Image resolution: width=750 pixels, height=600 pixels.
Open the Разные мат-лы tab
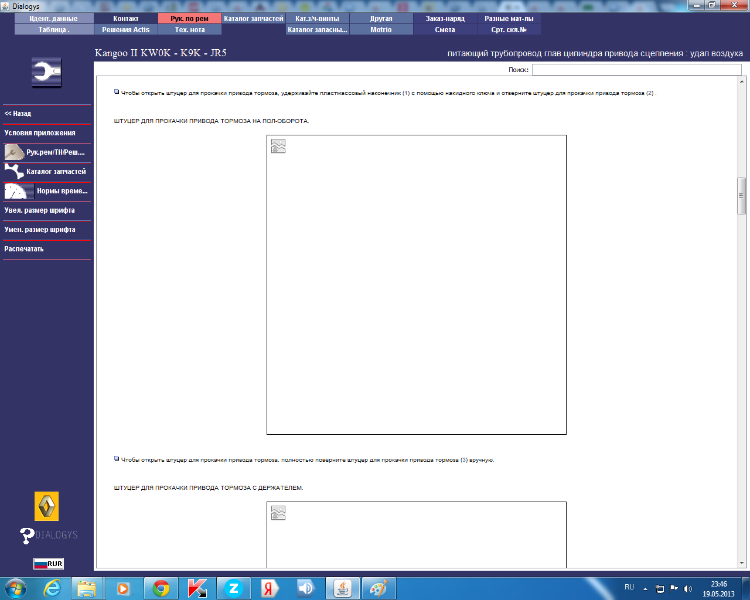tap(509, 19)
